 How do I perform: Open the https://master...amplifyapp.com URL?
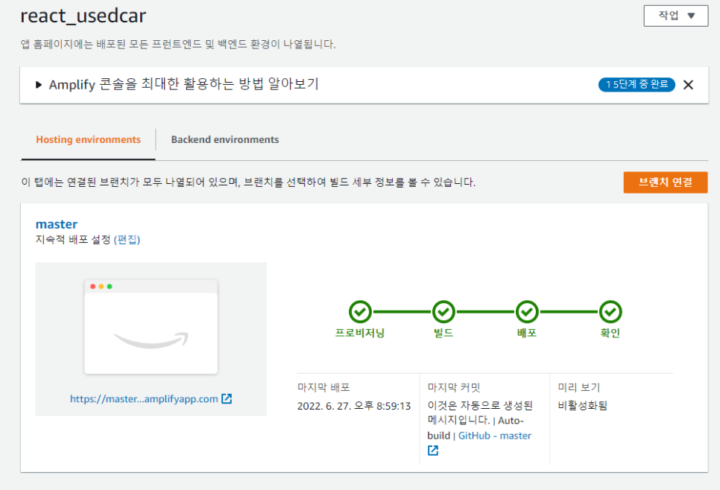[144, 398]
